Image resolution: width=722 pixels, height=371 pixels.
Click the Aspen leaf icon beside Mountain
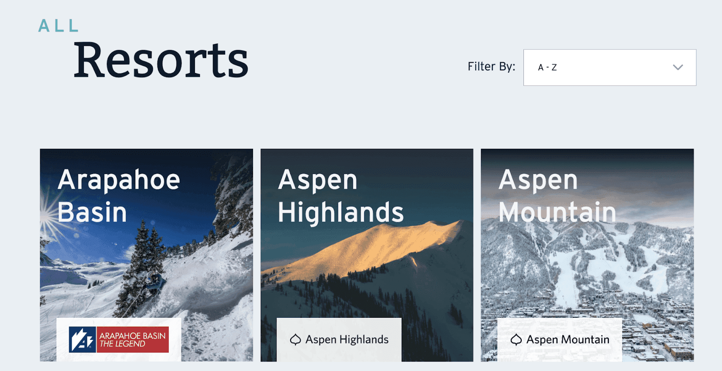[516, 339]
